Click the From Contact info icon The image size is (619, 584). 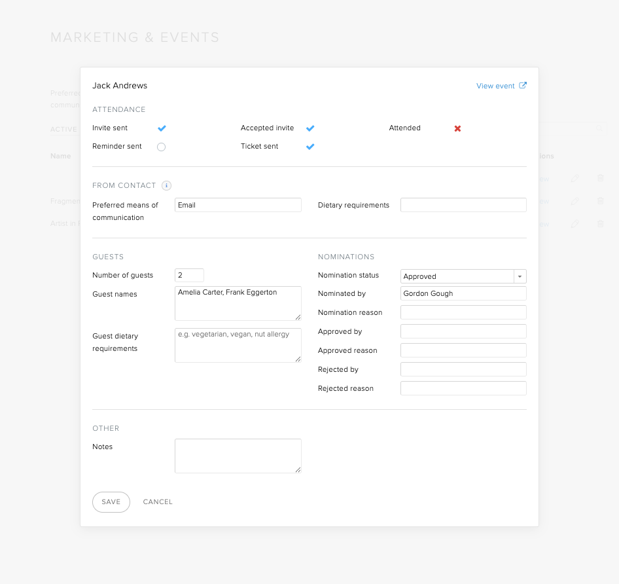(x=167, y=185)
